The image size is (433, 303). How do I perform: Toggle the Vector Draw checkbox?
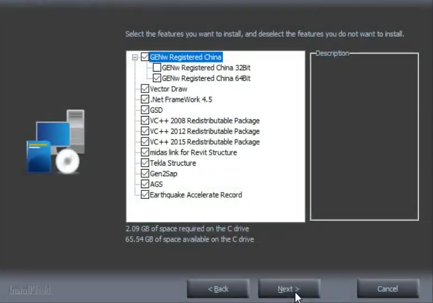click(x=145, y=88)
